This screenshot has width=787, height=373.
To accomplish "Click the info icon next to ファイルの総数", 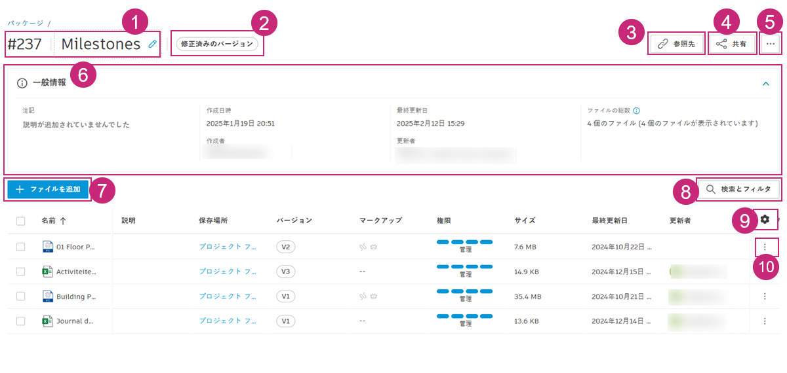I will click(x=636, y=111).
